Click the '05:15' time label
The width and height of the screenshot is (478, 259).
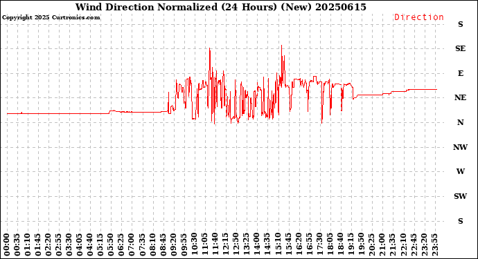pos(100,244)
